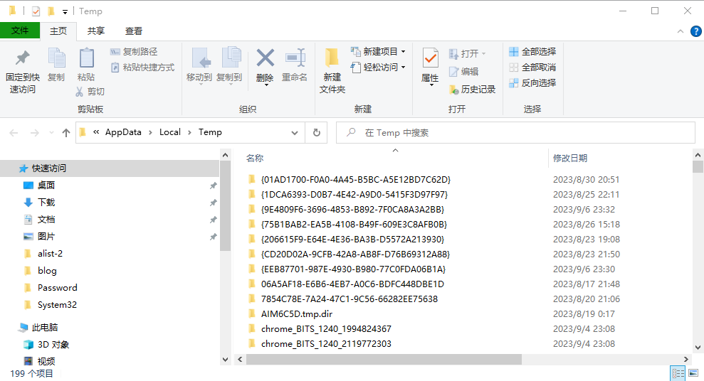Image resolution: width=704 pixels, height=381 pixels.
Task: Click properties icon in quick access toolbar
Action: [x=36, y=11]
